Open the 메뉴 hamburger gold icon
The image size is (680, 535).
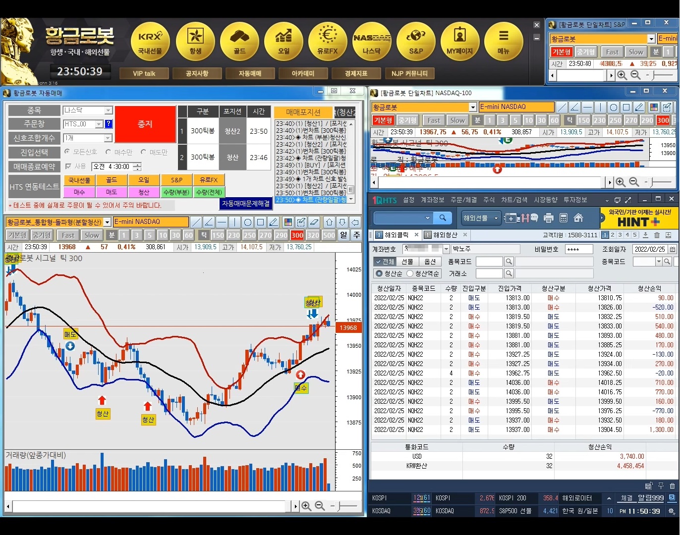[x=504, y=42]
